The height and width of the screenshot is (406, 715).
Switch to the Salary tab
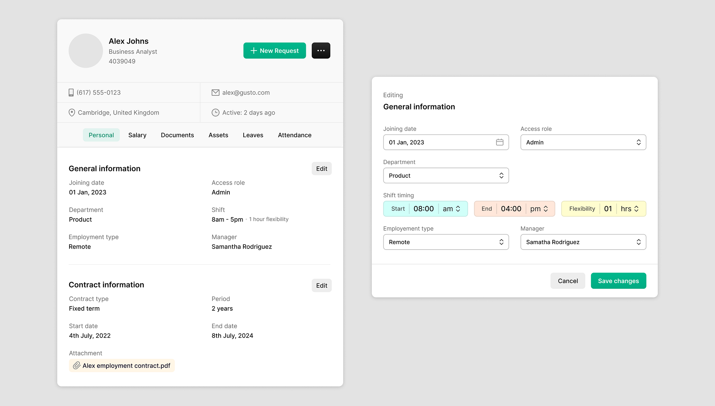coord(137,135)
